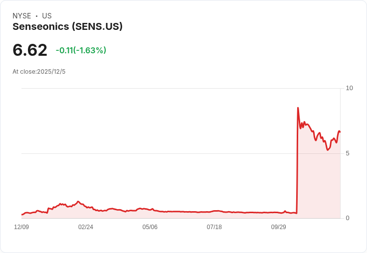Click the NYSE exchange label
The image size is (367, 253).
(22, 16)
